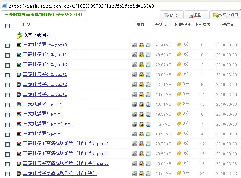Select the 三菱触摸屏高清视频教程（程子华）(14) folder tab
Screen dimensions: 241x178
43,15
